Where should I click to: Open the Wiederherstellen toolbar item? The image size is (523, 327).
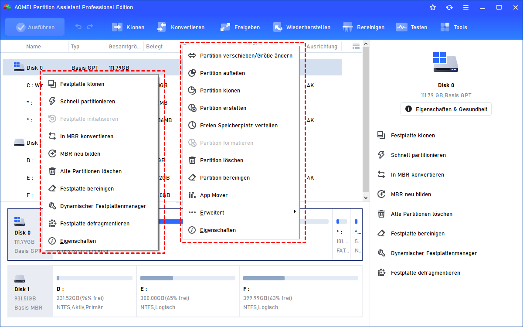(x=302, y=27)
